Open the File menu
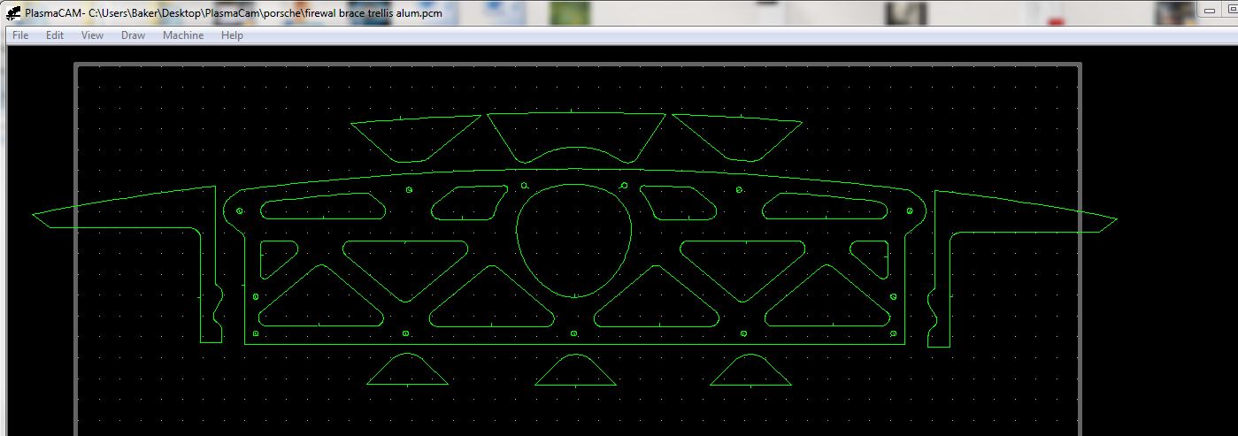The height and width of the screenshot is (436, 1238). pos(19,35)
